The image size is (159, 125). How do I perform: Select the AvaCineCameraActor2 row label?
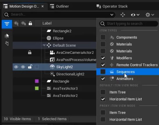coord(75,53)
